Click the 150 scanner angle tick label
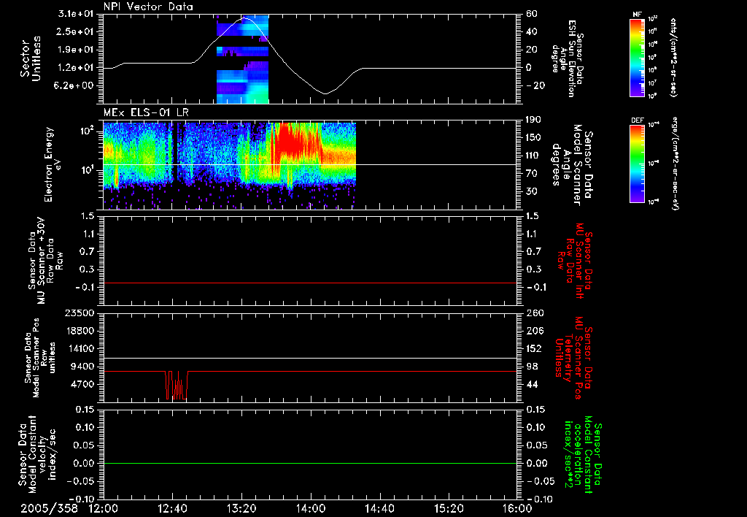 tap(533, 138)
